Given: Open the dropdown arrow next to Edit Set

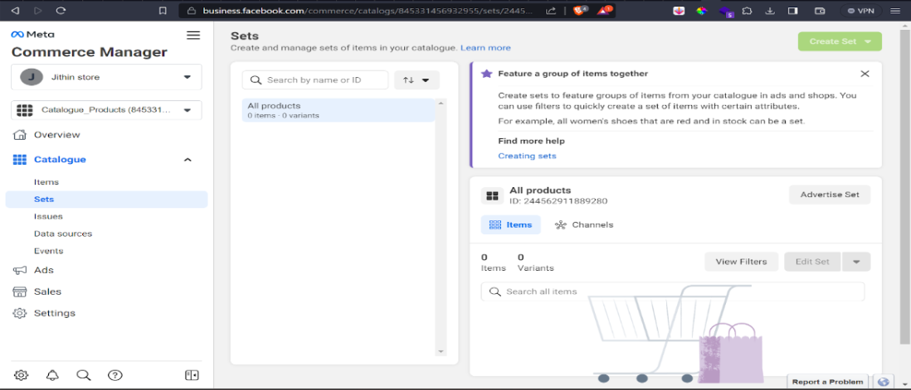Looking at the screenshot, I should [855, 262].
